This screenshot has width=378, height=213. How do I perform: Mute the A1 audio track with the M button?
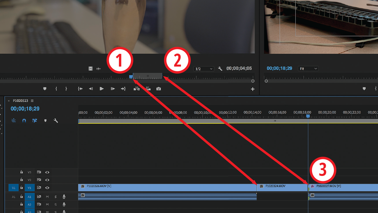[x=47, y=197]
